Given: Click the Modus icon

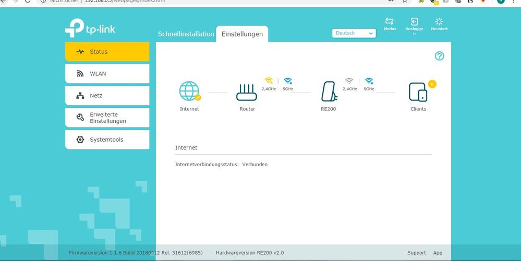Looking at the screenshot, I should tap(390, 21).
